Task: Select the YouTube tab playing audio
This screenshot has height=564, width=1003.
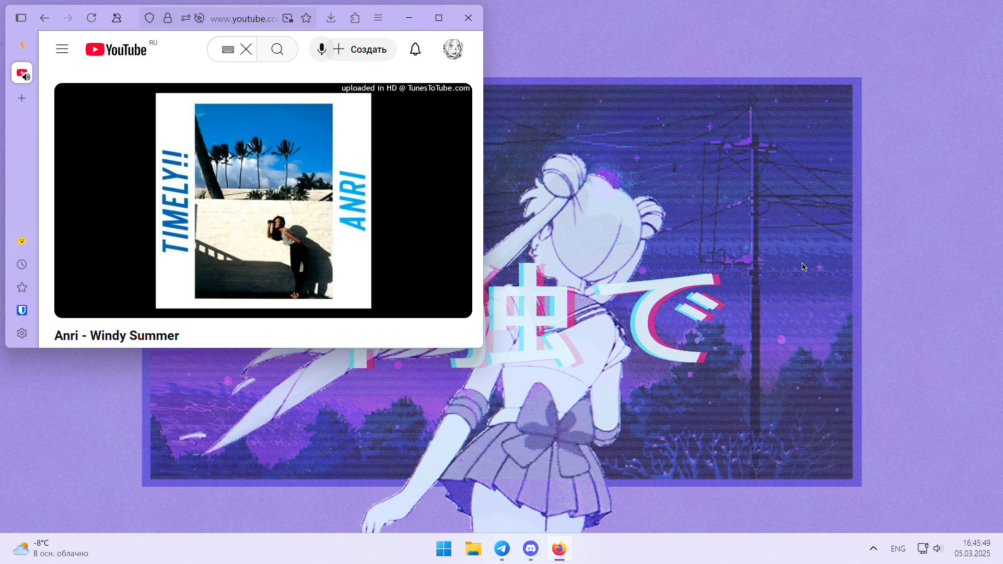Action: click(22, 73)
